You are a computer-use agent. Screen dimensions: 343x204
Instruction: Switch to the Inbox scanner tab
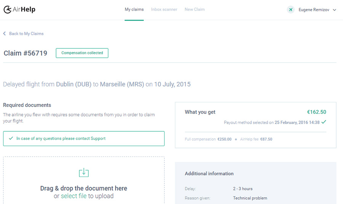click(164, 10)
